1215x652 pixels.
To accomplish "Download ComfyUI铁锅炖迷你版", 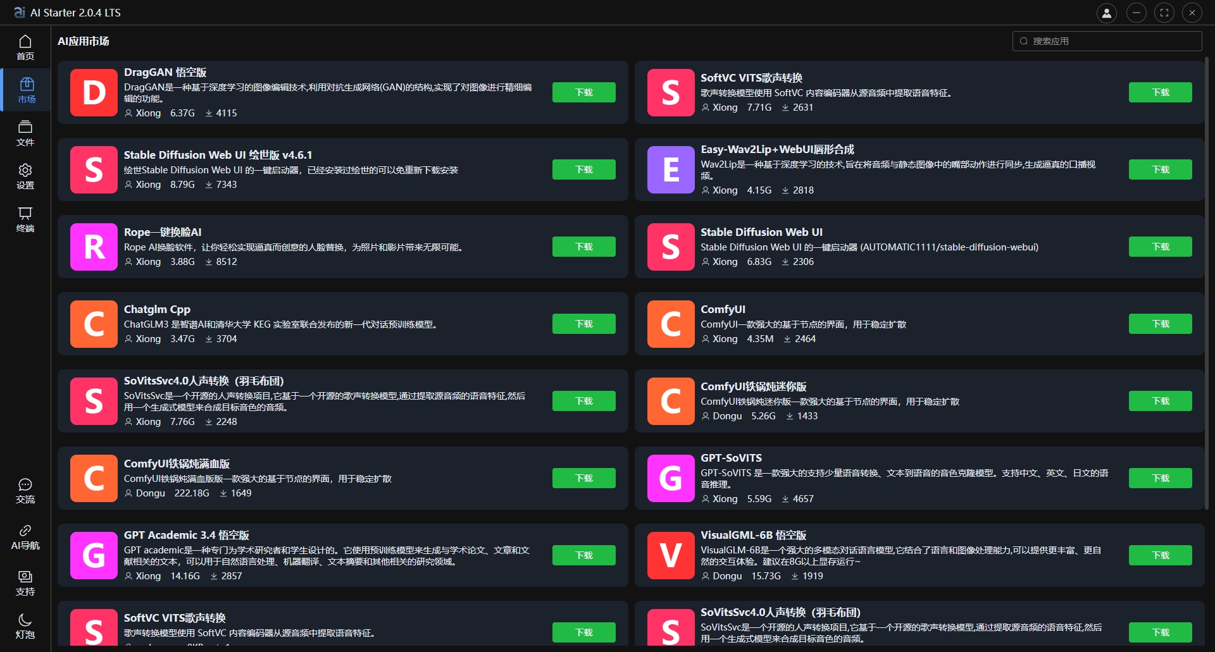I will [x=1160, y=400].
